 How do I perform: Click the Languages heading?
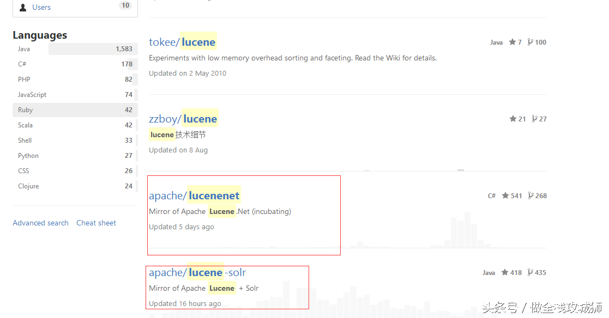[40, 35]
